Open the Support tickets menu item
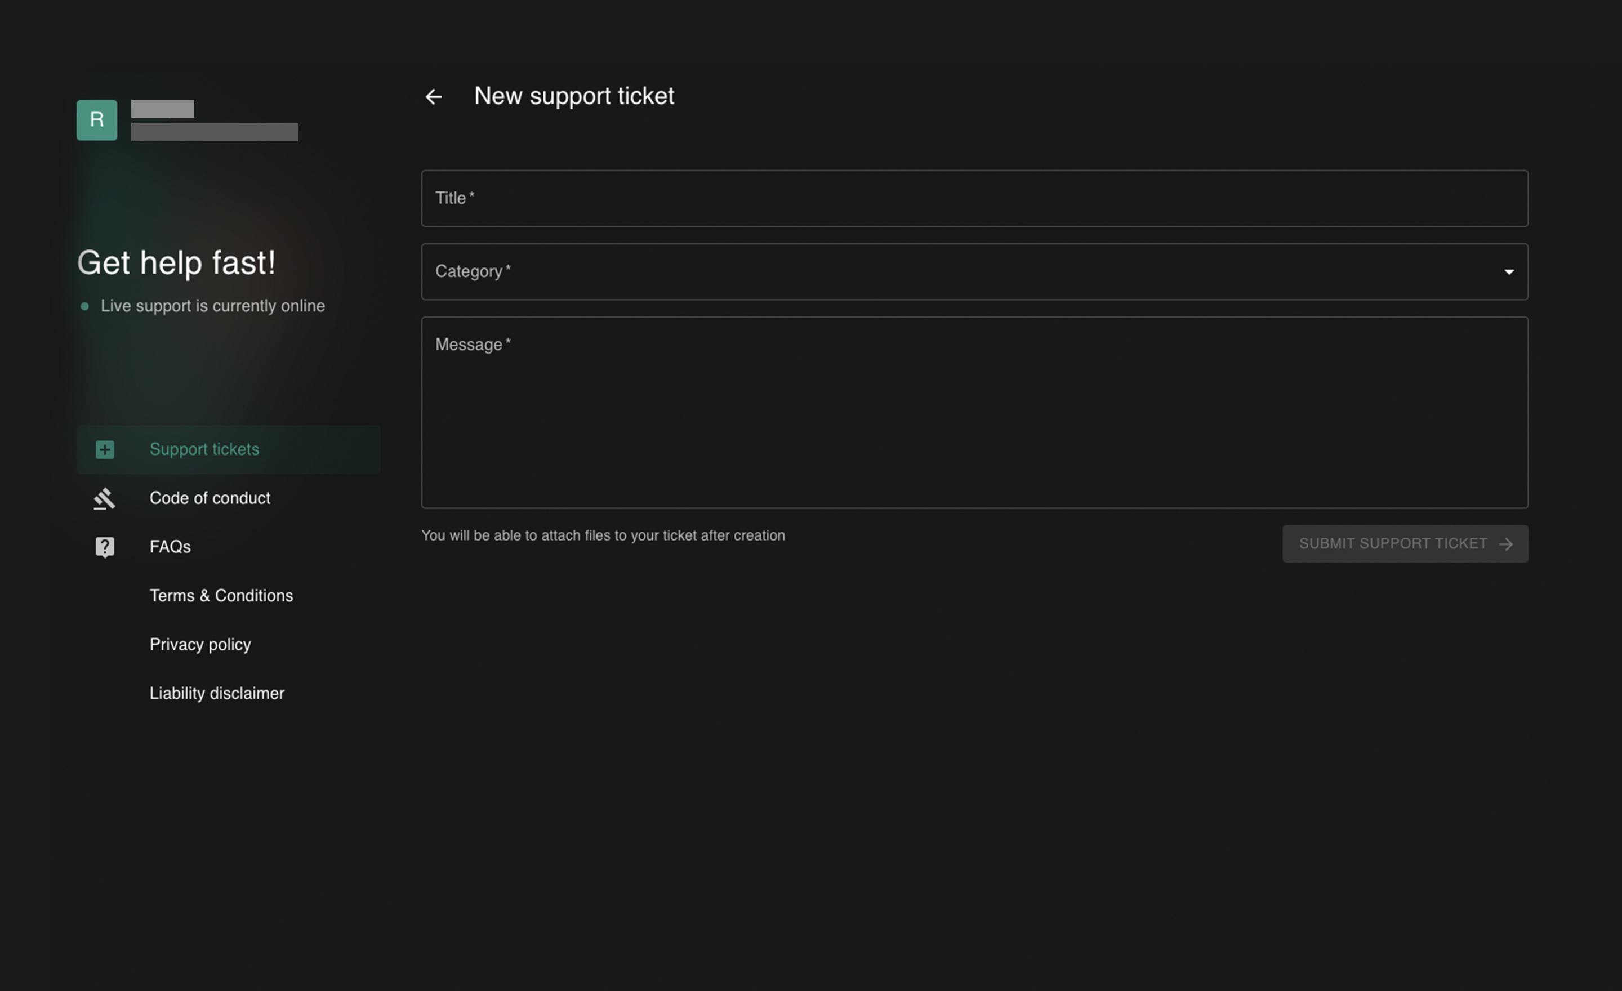1622x991 pixels. coord(204,449)
